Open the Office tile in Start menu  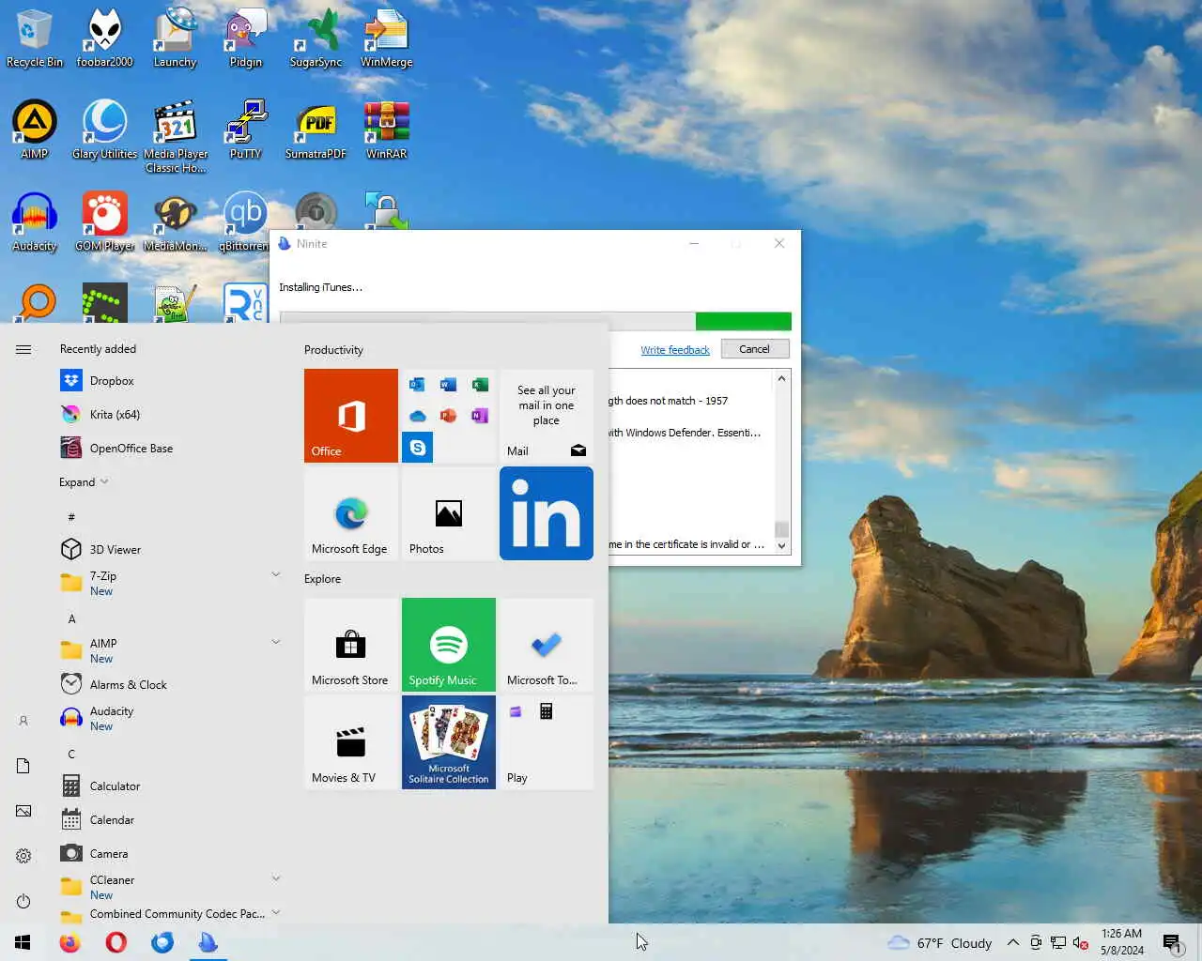[x=351, y=416]
